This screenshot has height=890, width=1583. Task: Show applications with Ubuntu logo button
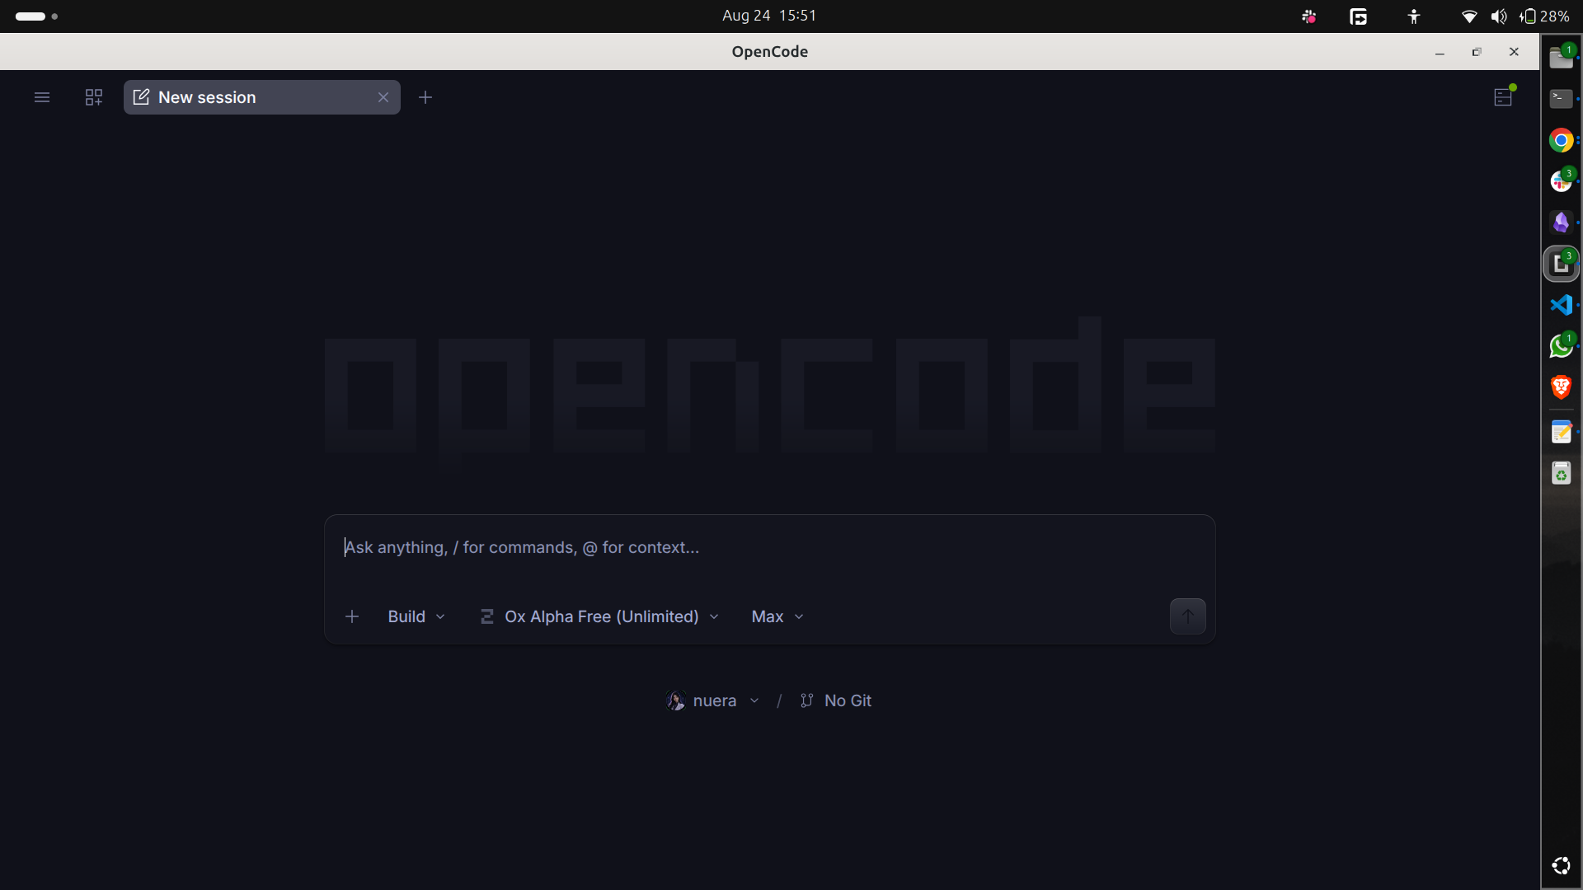click(1561, 865)
